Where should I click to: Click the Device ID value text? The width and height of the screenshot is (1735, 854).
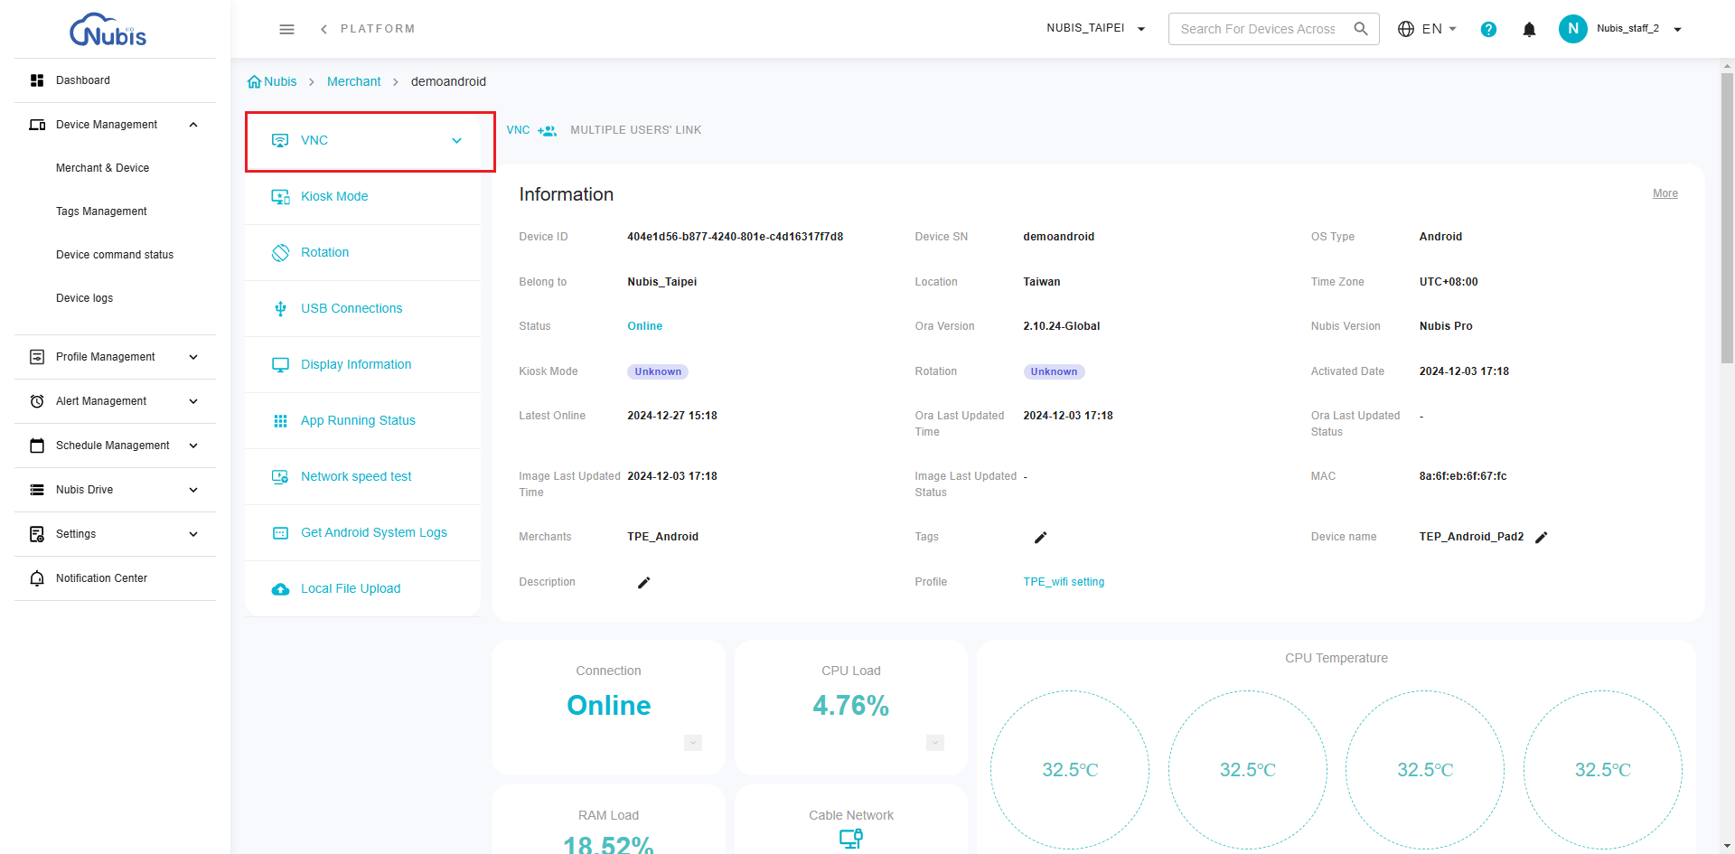[735, 237]
